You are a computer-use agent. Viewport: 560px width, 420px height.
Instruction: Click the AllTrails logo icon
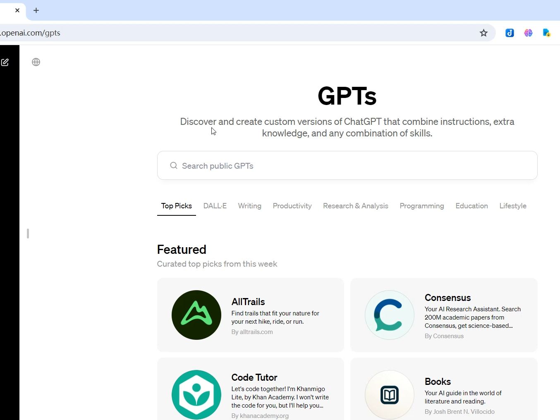(196, 315)
